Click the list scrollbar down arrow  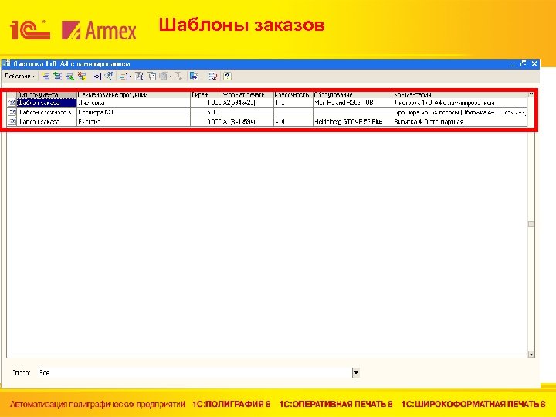531,354
